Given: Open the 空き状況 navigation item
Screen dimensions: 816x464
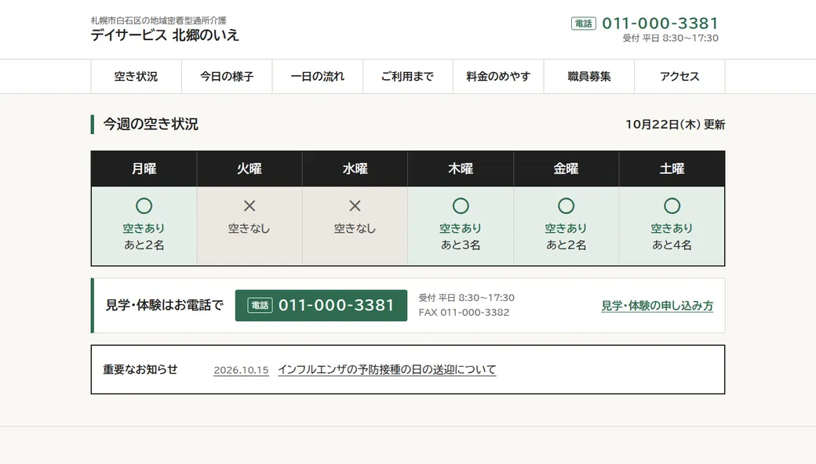Looking at the screenshot, I should (136, 76).
